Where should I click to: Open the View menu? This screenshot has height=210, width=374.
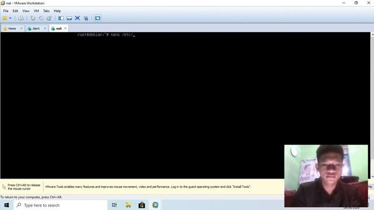point(26,11)
